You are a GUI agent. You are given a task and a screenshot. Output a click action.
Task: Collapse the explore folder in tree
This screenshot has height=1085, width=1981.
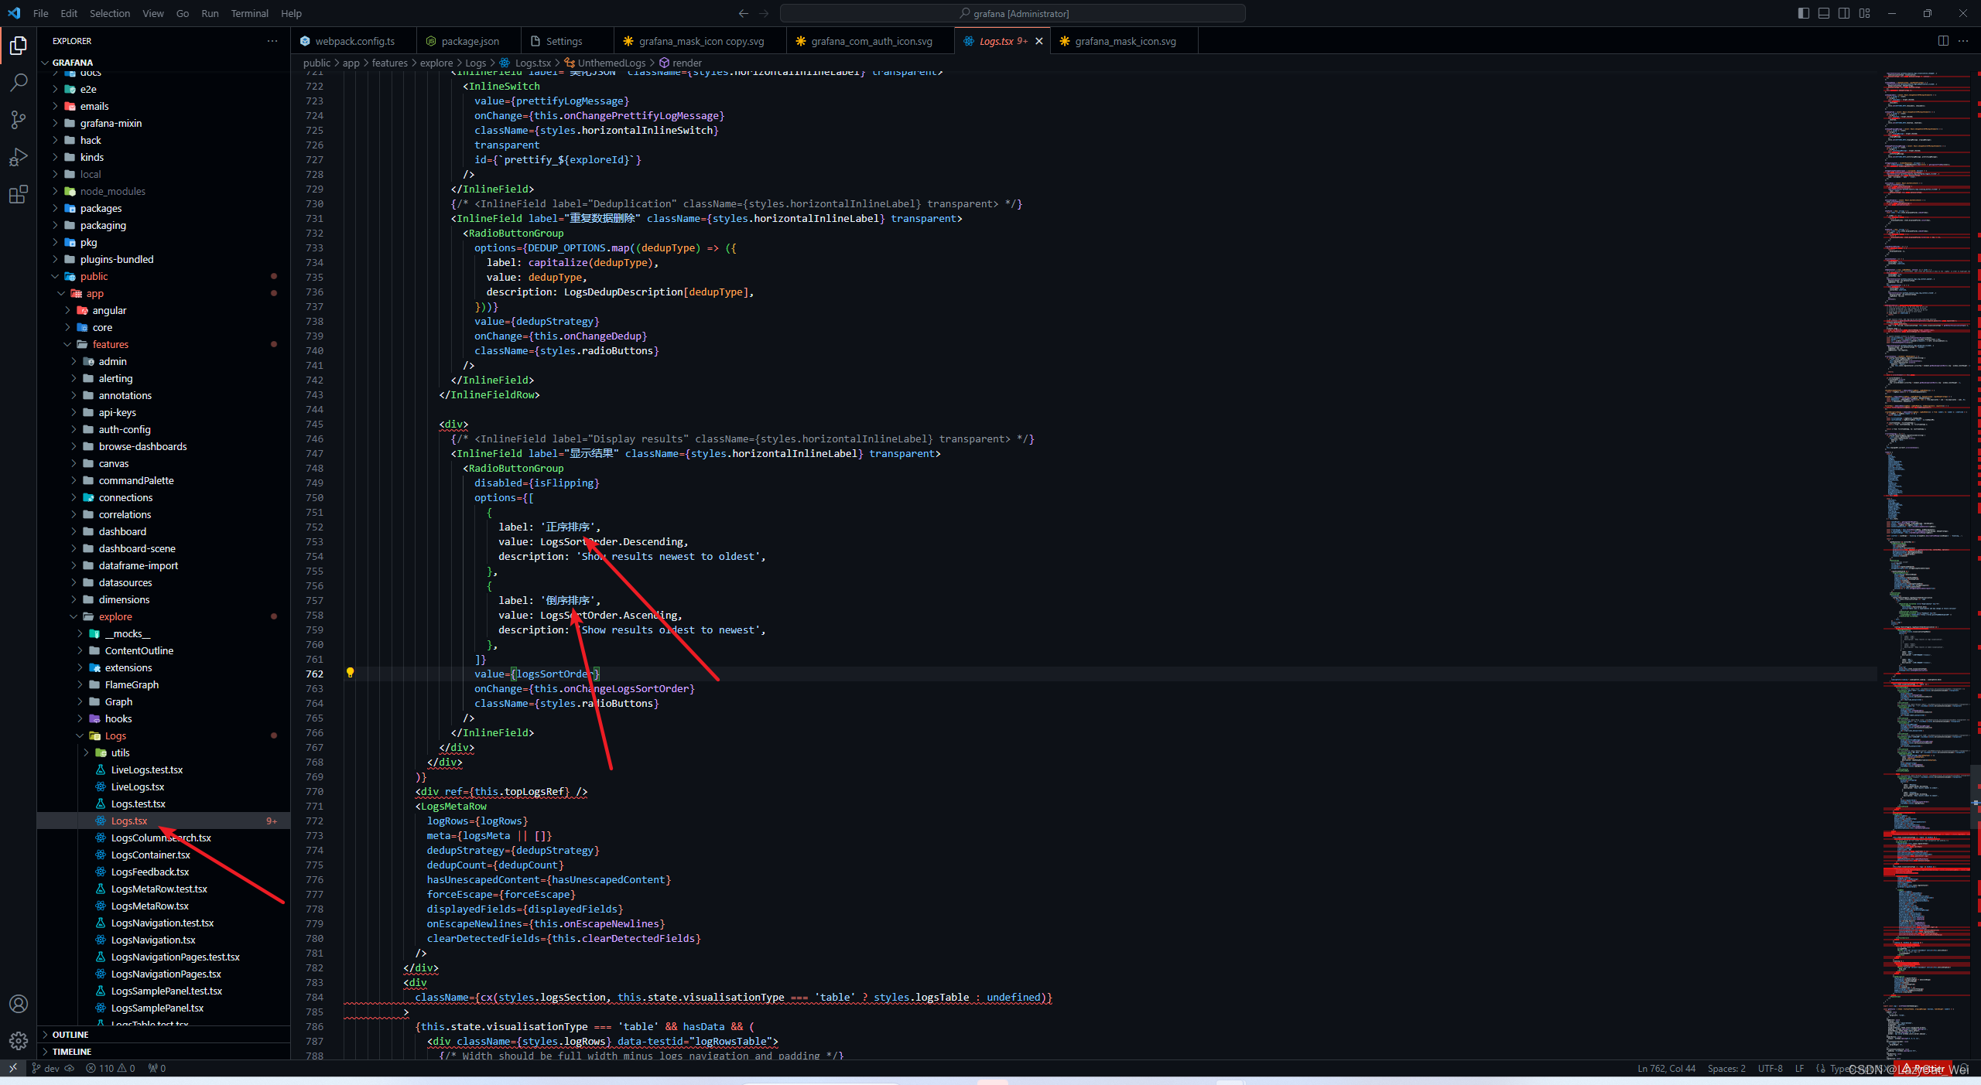point(115,616)
